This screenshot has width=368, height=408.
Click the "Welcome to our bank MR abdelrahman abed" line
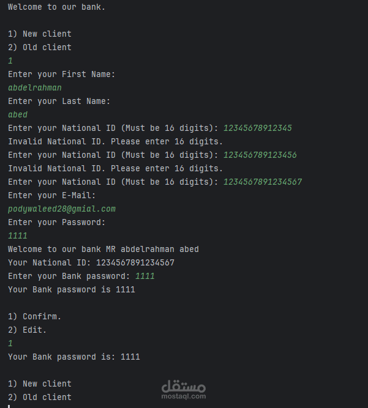103,249
